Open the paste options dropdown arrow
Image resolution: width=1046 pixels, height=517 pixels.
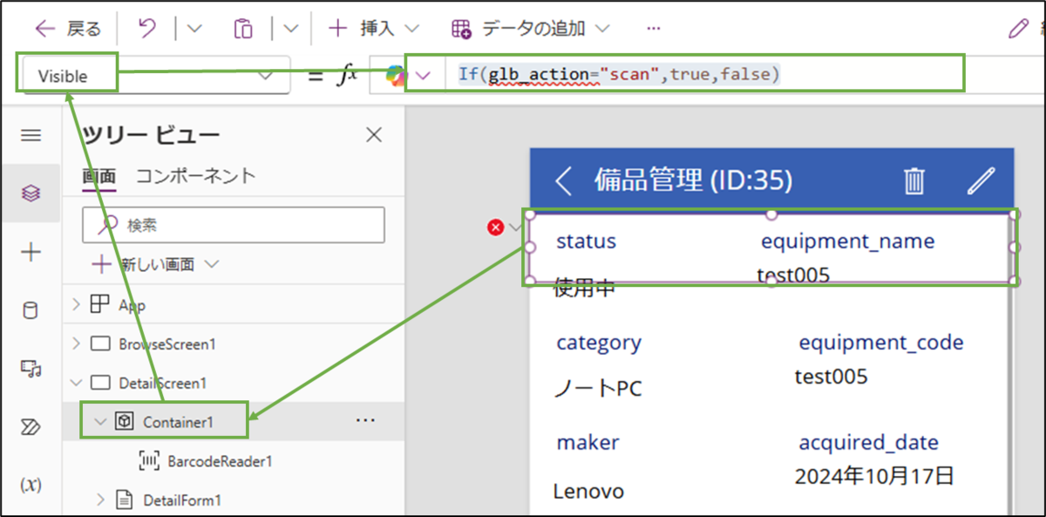291,29
